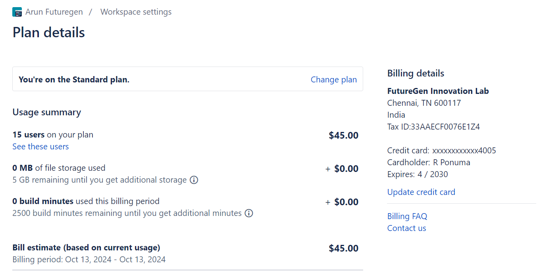Click the "You're on the Standard plan" text

74,80
